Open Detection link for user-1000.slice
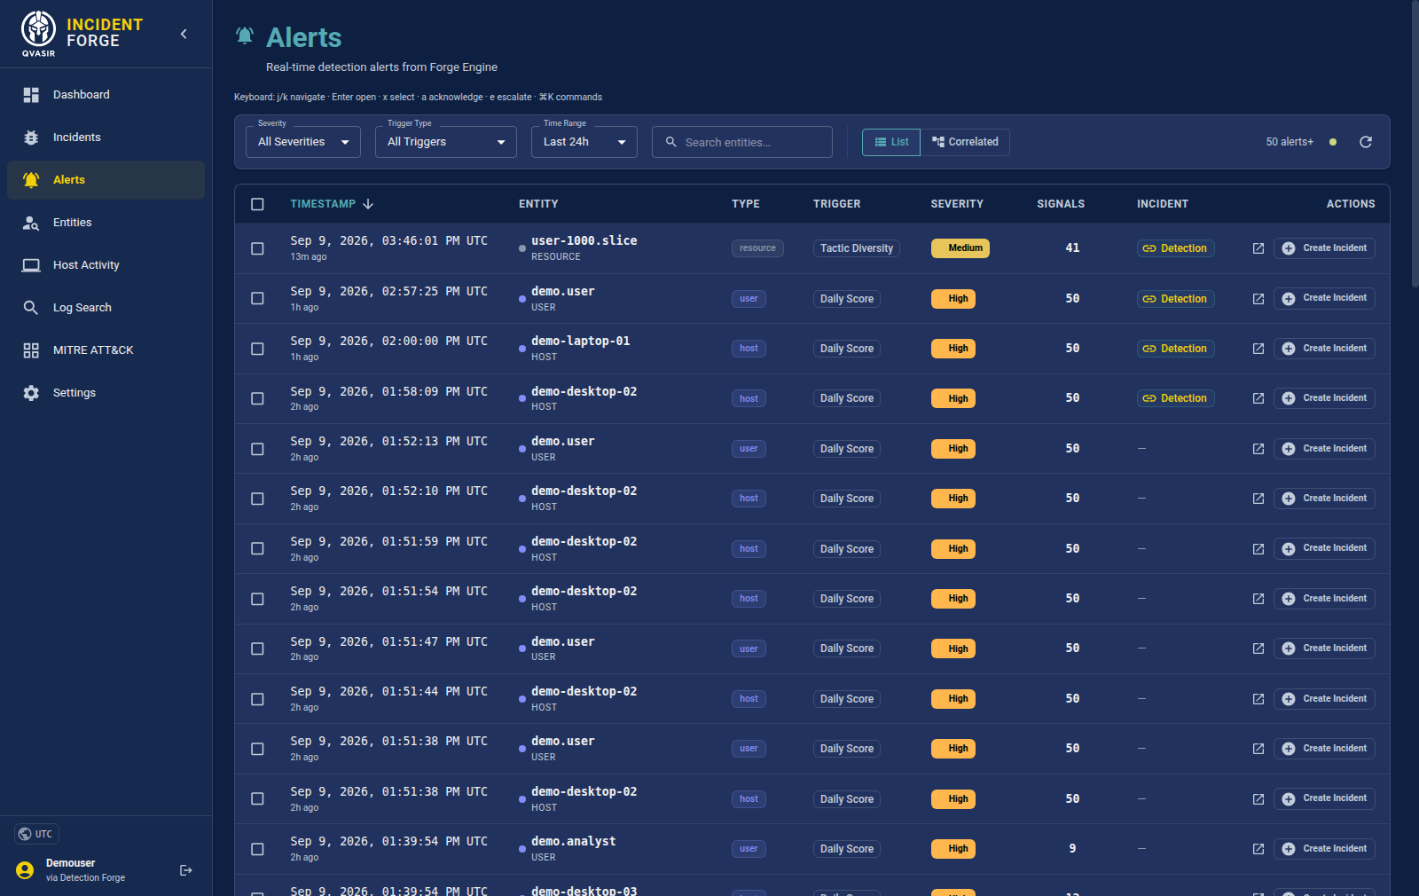Image resolution: width=1419 pixels, height=896 pixels. (1175, 248)
